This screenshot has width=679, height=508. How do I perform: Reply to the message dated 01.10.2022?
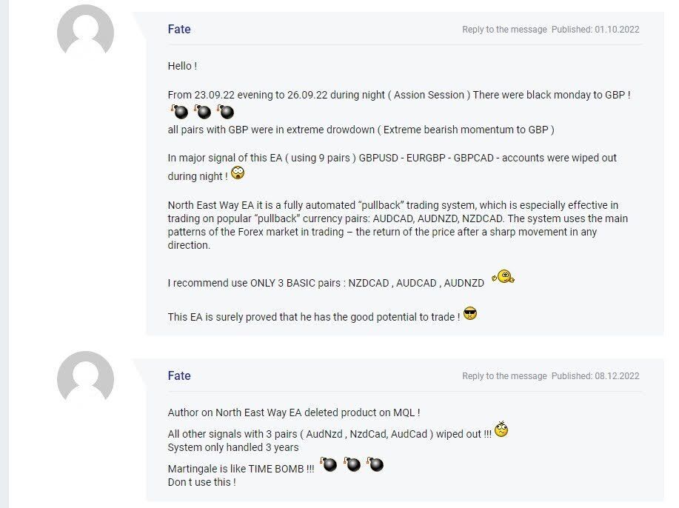point(504,30)
